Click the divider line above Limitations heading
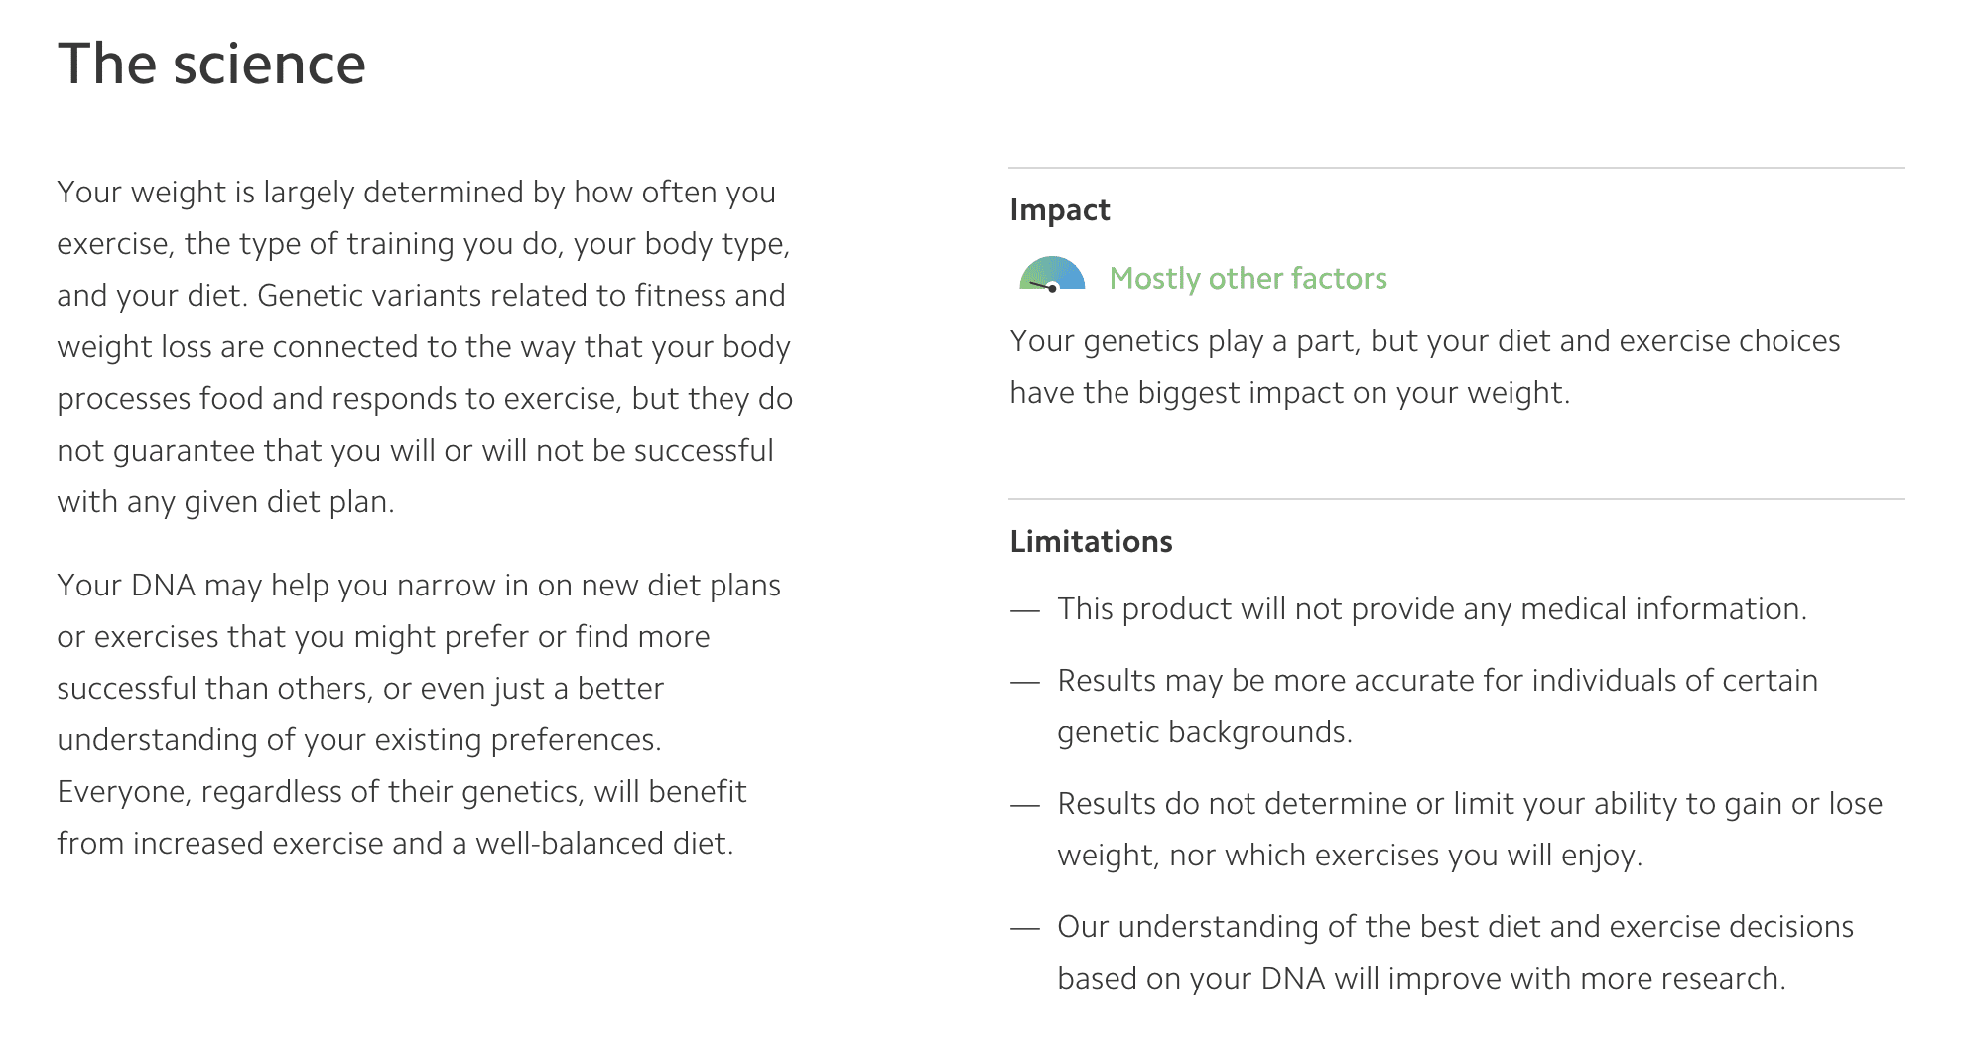Image resolution: width=1971 pixels, height=1056 pixels. click(x=1456, y=499)
